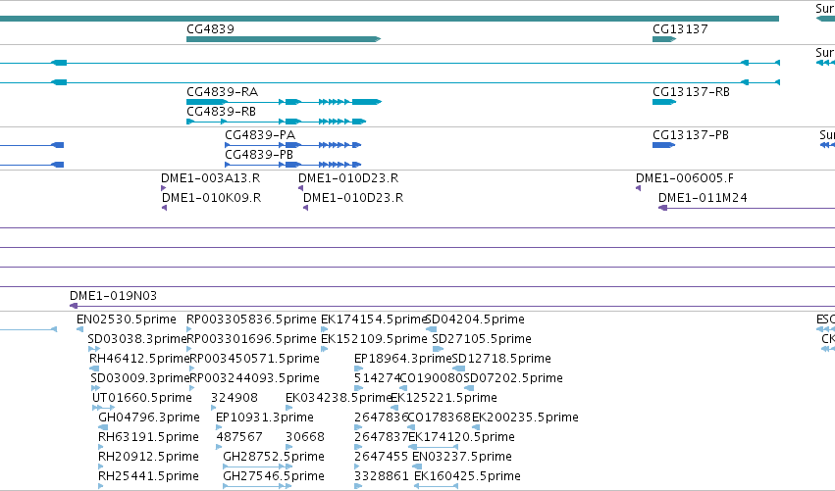The image size is (835, 491).
Task: Click the GH27546.5prime EST label
Action: pos(274,476)
